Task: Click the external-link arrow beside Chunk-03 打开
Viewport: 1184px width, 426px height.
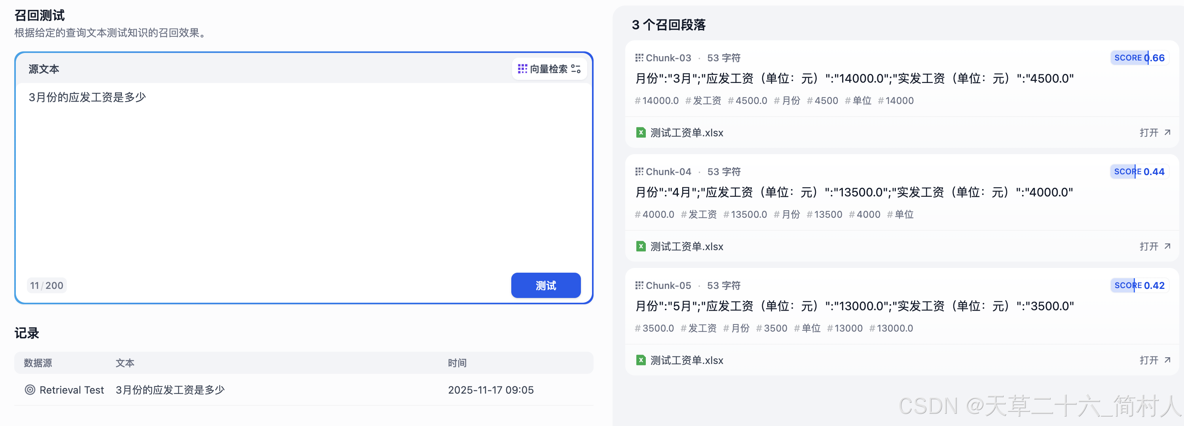Action: click(1167, 132)
